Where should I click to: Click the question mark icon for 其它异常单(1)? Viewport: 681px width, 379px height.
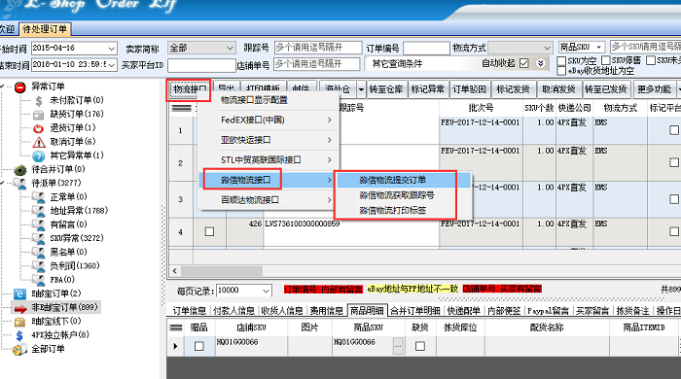pyautogui.click(x=39, y=155)
